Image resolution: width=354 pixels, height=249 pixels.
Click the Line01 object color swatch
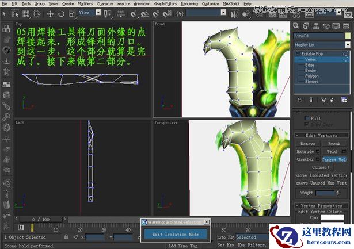coord(348,36)
